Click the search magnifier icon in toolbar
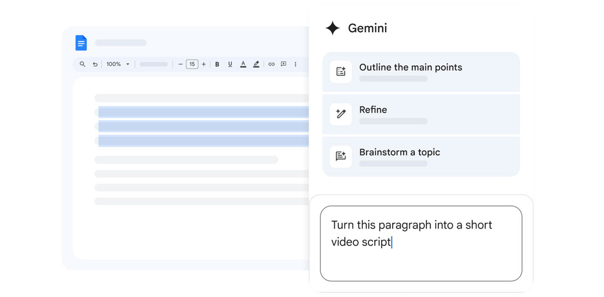 point(83,64)
